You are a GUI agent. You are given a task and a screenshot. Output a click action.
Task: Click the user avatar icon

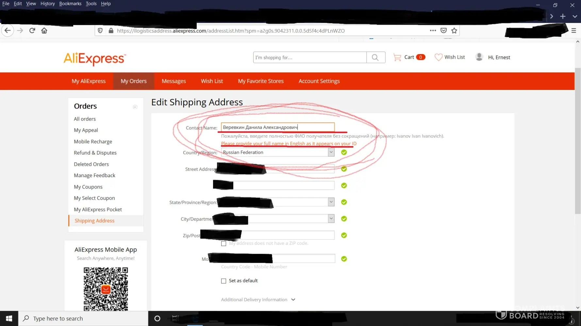pos(479,57)
